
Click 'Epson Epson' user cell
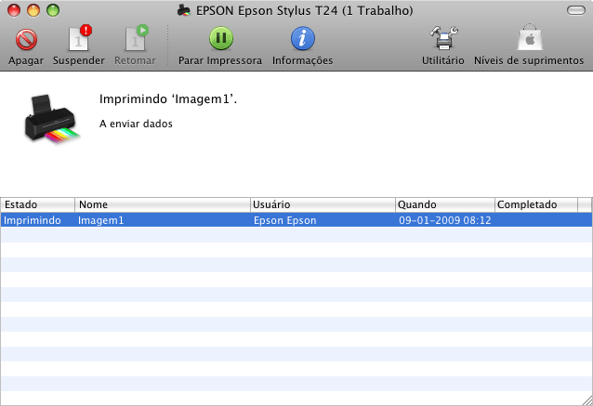[x=284, y=220]
